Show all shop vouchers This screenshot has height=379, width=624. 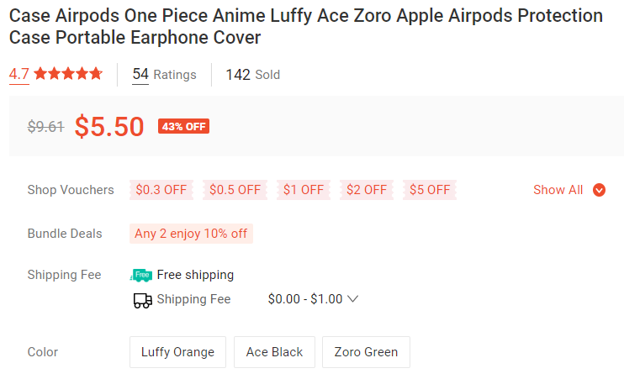(x=568, y=190)
